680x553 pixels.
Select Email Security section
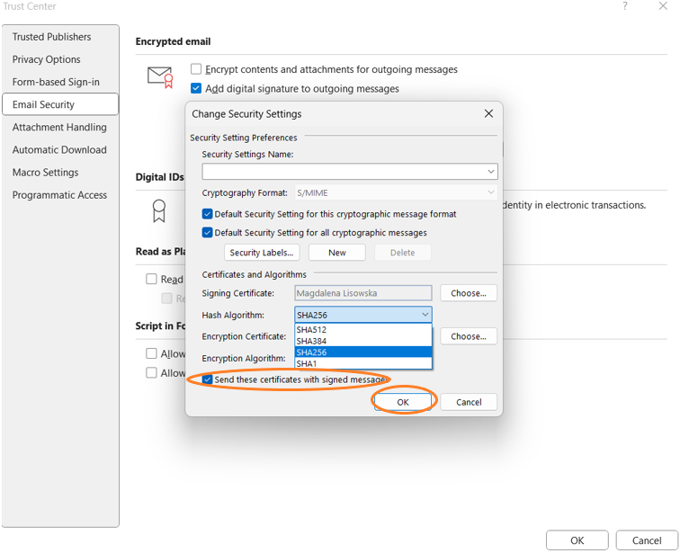[60, 104]
